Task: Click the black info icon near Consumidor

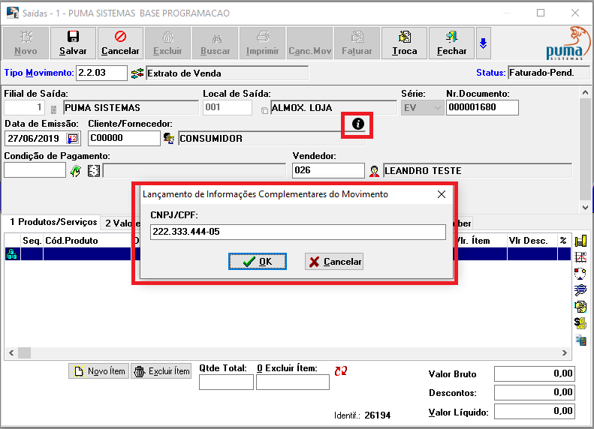Action: pyautogui.click(x=358, y=123)
